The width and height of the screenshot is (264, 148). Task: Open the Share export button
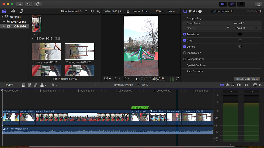point(259,4)
